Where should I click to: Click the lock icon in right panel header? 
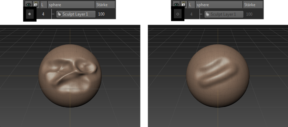click(x=184, y=4)
